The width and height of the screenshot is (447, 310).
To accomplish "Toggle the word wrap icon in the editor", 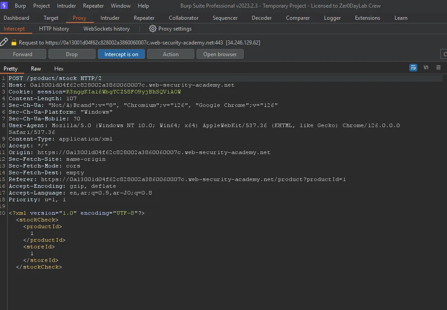I will [413, 68].
